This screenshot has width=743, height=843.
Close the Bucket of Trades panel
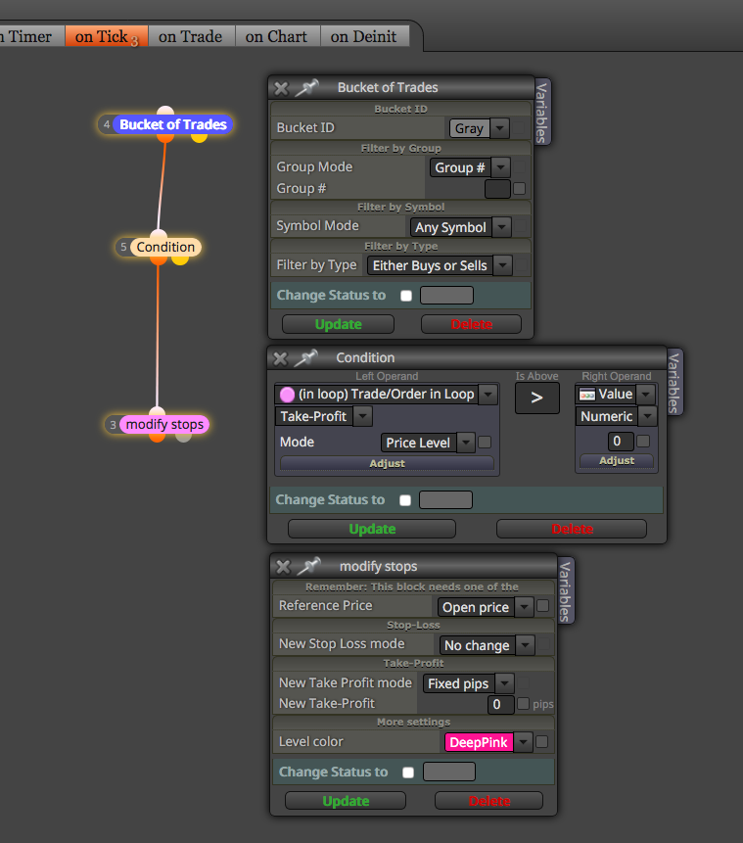tap(281, 88)
